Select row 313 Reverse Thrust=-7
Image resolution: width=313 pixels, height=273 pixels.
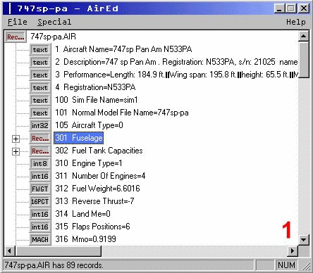coord(94,201)
